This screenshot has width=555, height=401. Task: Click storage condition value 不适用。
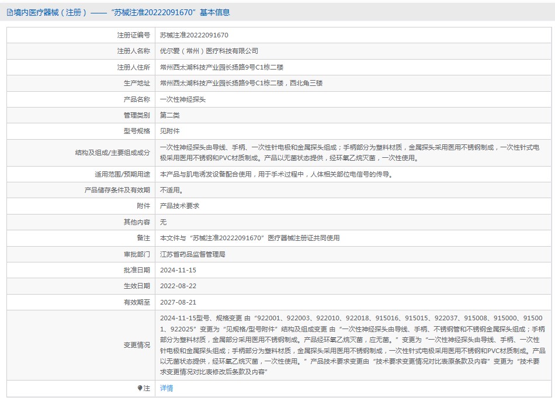pos(171,190)
